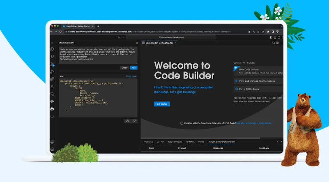Toggle the secondary side bar layout icon
Screen dimensions: 329x182
tap(279, 37)
